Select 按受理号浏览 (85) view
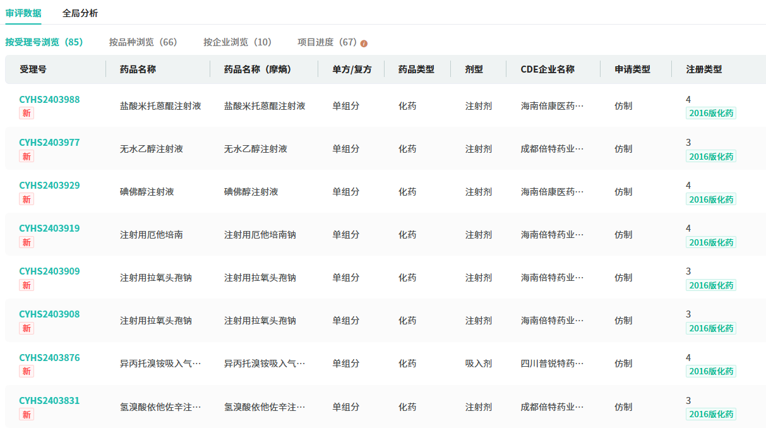Screen dimensions: 766x433 (x=44, y=42)
